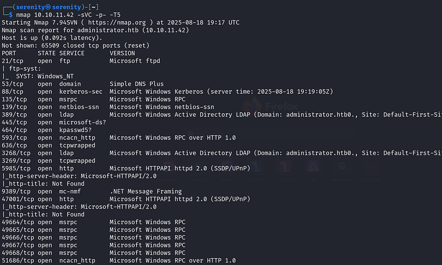Click the 5985/tcp http service line
442x265 pixels.
click(126, 168)
